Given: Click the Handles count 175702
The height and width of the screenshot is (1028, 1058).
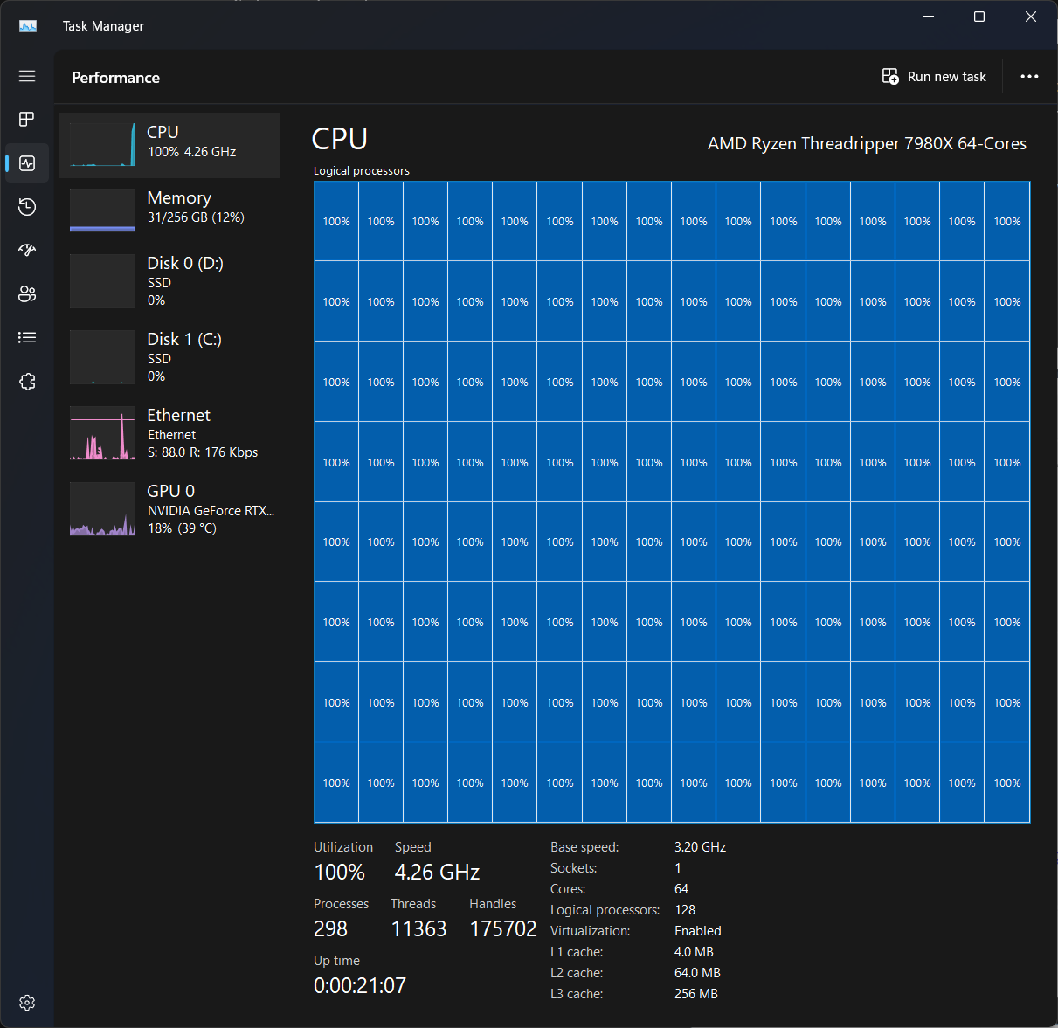Looking at the screenshot, I should [x=503, y=928].
